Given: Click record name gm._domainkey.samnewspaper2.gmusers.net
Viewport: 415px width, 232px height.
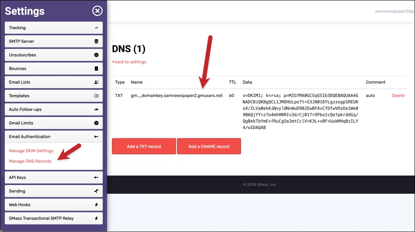Looking at the screenshot, I should click(177, 96).
